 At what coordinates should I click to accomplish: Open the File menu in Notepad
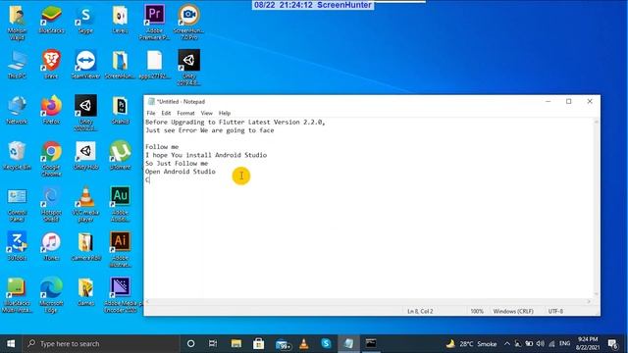pyautogui.click(x=150, y=113)
